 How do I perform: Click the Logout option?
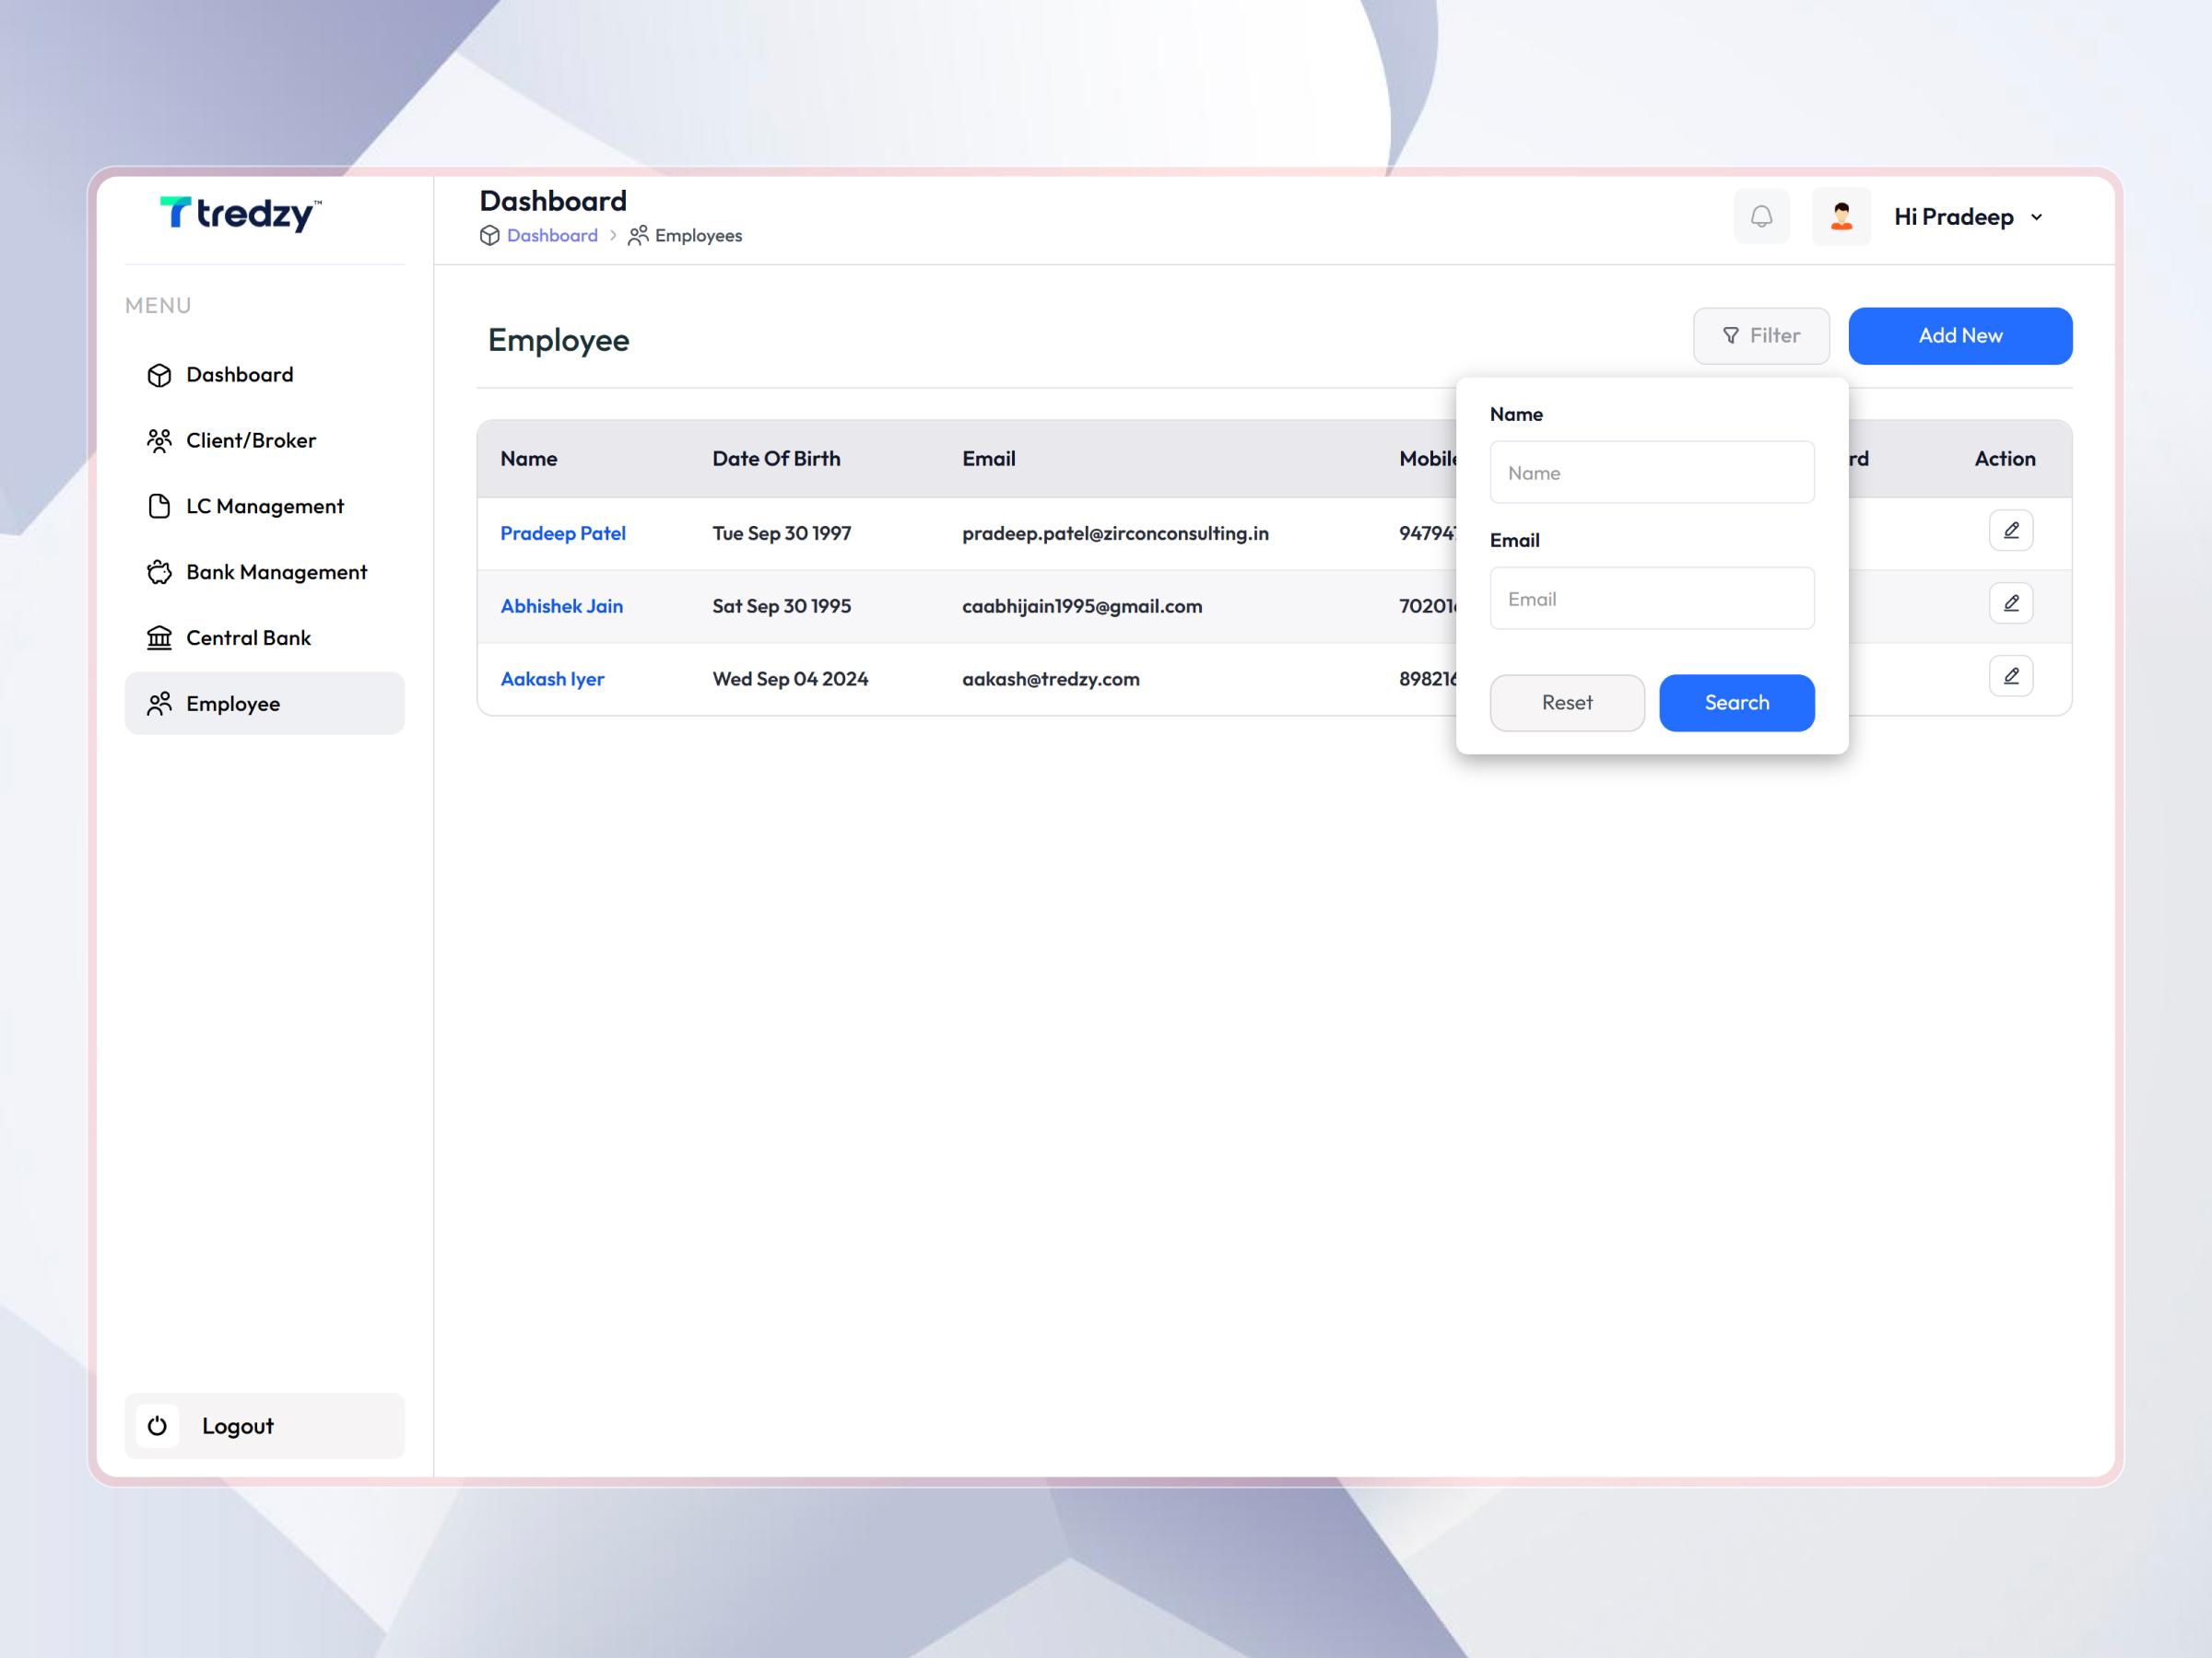237,1426
